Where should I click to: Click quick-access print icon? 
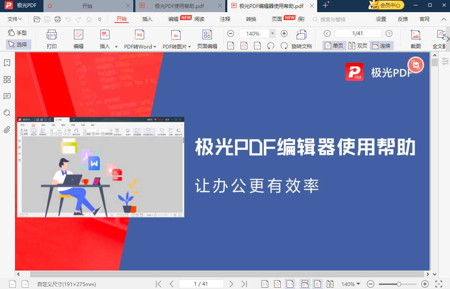click(58, 19)
